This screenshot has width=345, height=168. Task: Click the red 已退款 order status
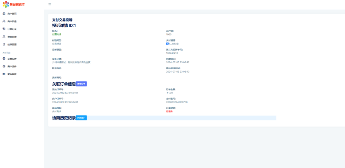169,111
